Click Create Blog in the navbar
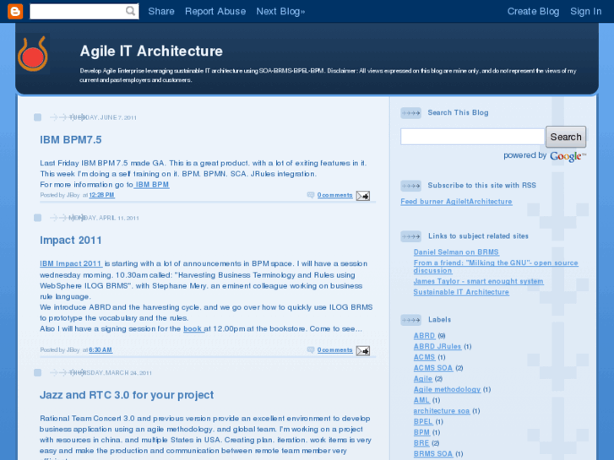 point(533,11)
